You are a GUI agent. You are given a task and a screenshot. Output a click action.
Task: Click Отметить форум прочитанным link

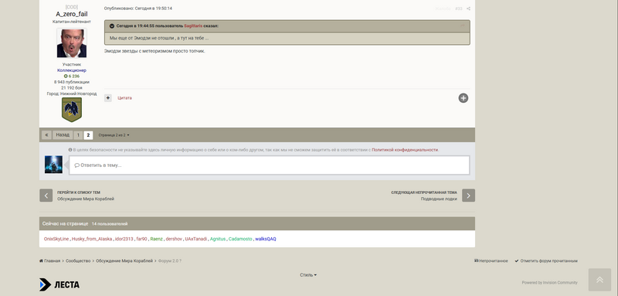(546, 261)
